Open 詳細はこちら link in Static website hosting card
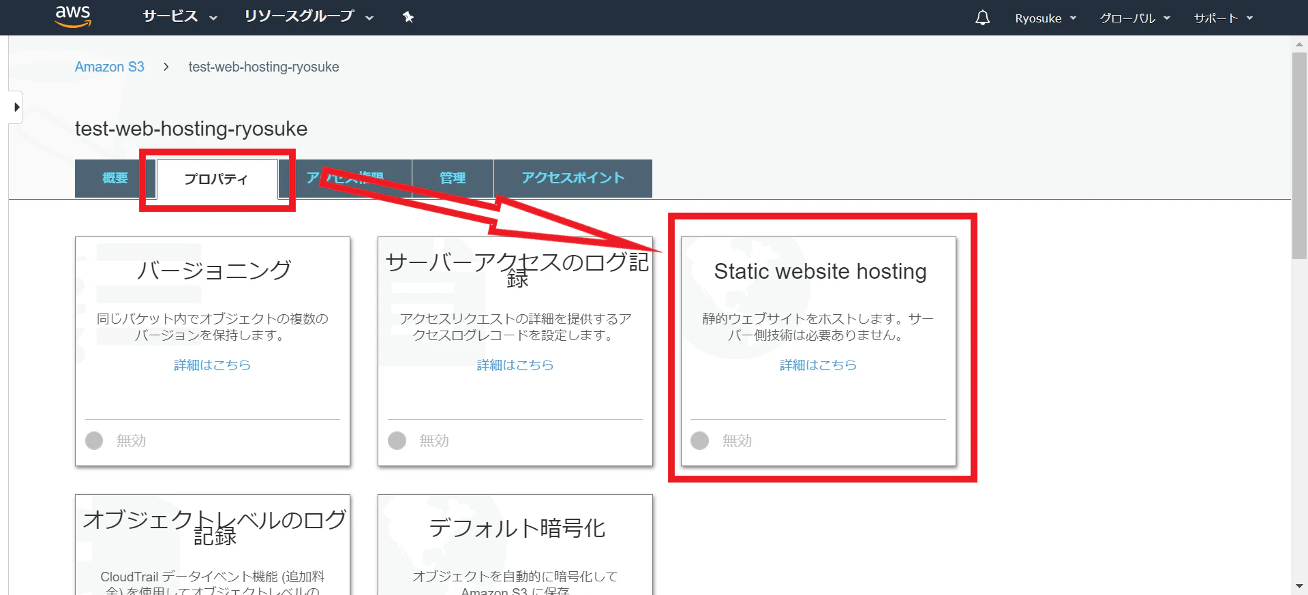 (819, 365)
